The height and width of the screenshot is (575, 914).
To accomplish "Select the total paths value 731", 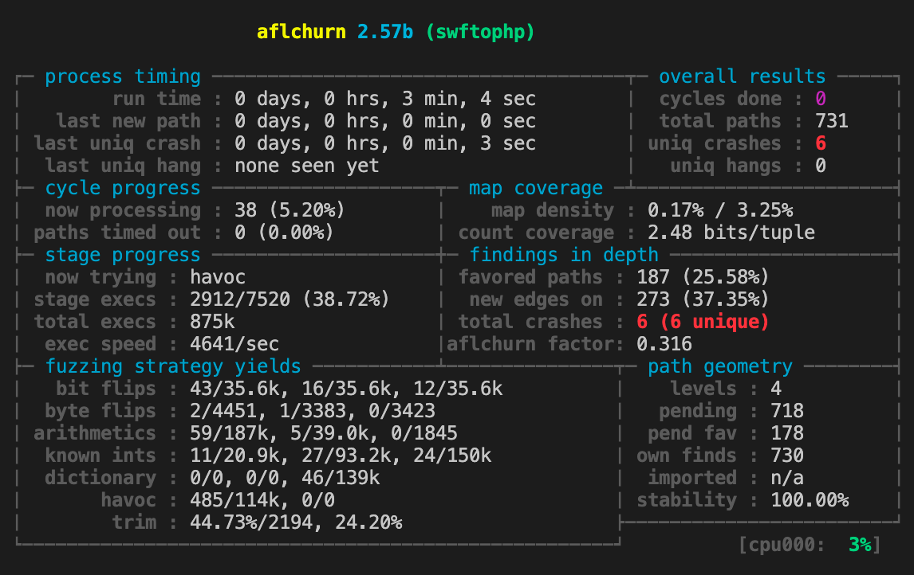I will [x=832, y=121].
